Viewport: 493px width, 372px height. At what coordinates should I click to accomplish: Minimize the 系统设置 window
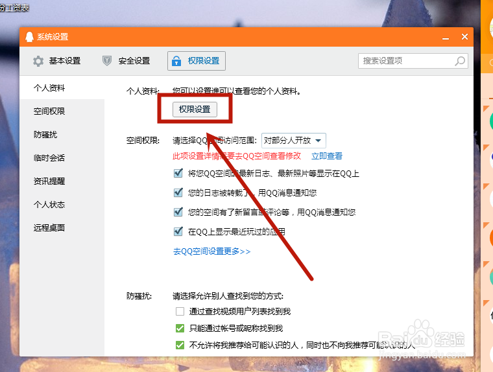click(445, 38)
